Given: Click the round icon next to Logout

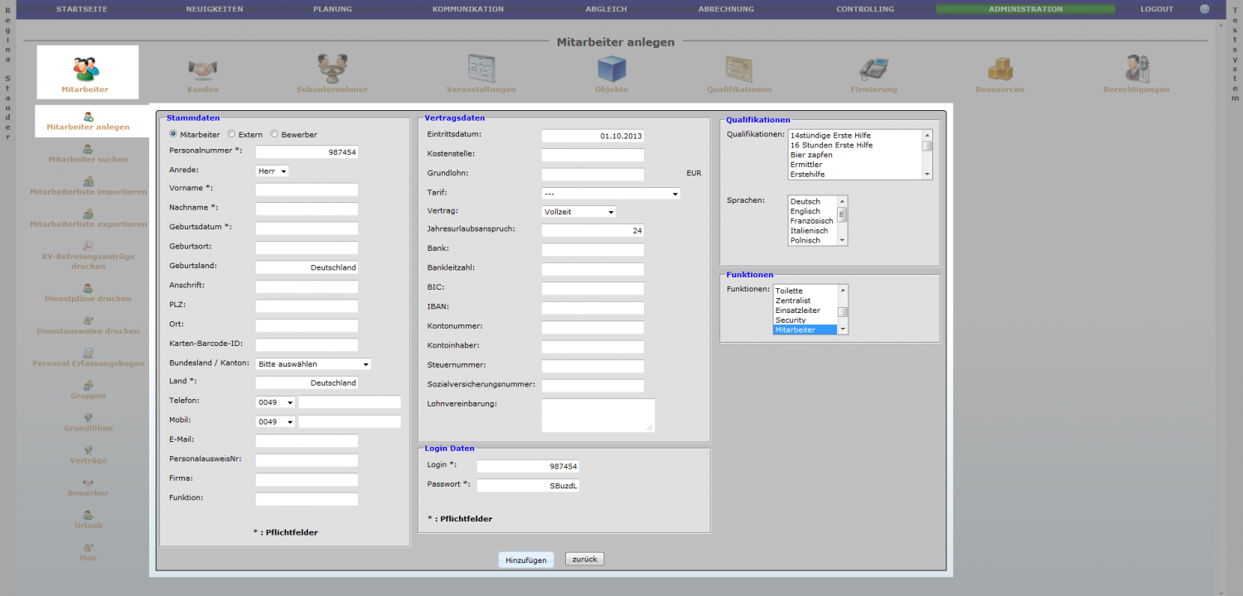Looking at the screenshot, I should pos(1205,9).
